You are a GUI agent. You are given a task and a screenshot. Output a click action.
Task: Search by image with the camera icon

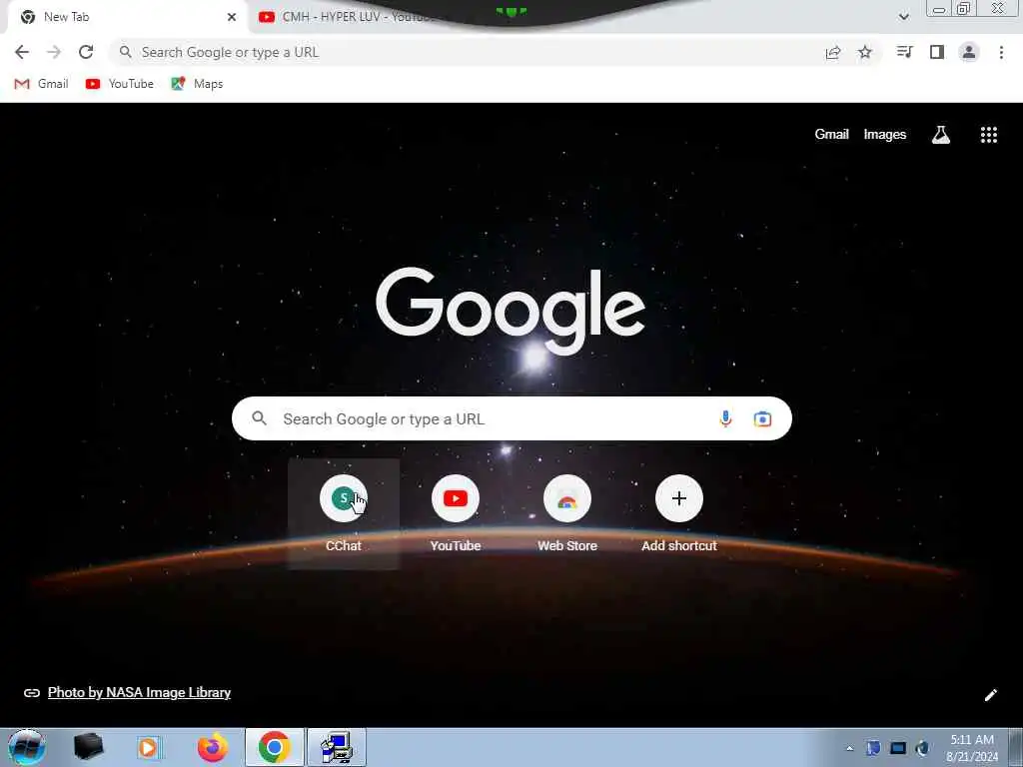click(x=762, y=418)
